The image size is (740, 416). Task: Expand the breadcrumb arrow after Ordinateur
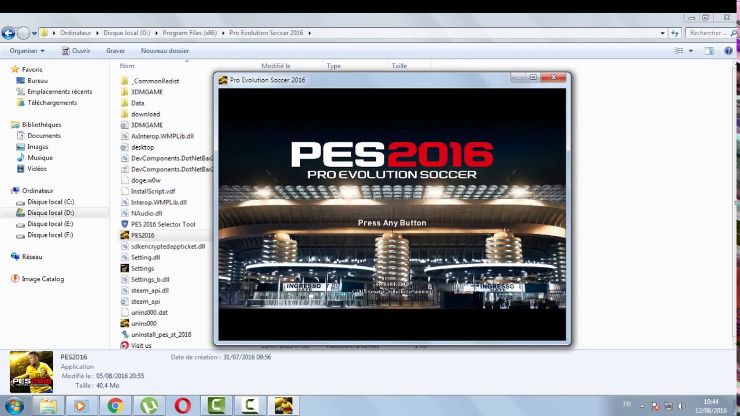click(98, 33)
